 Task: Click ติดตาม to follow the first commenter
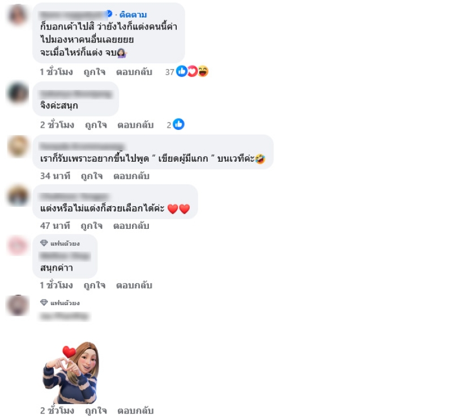(133, 15)
